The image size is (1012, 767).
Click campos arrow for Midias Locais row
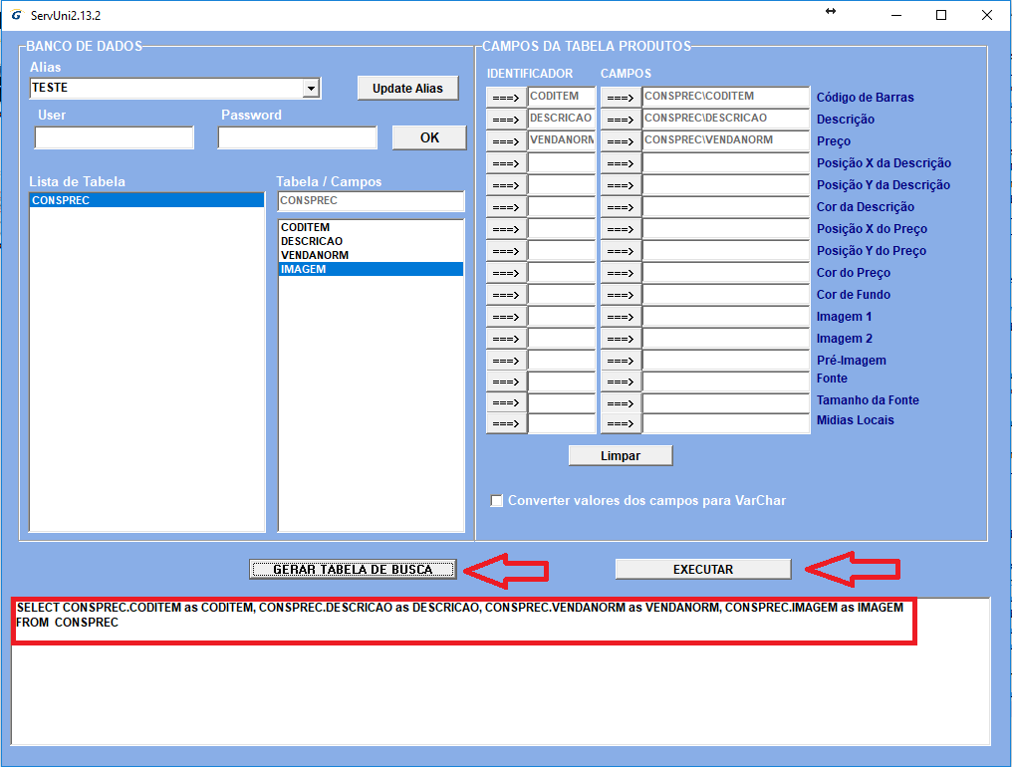point(621,424)
